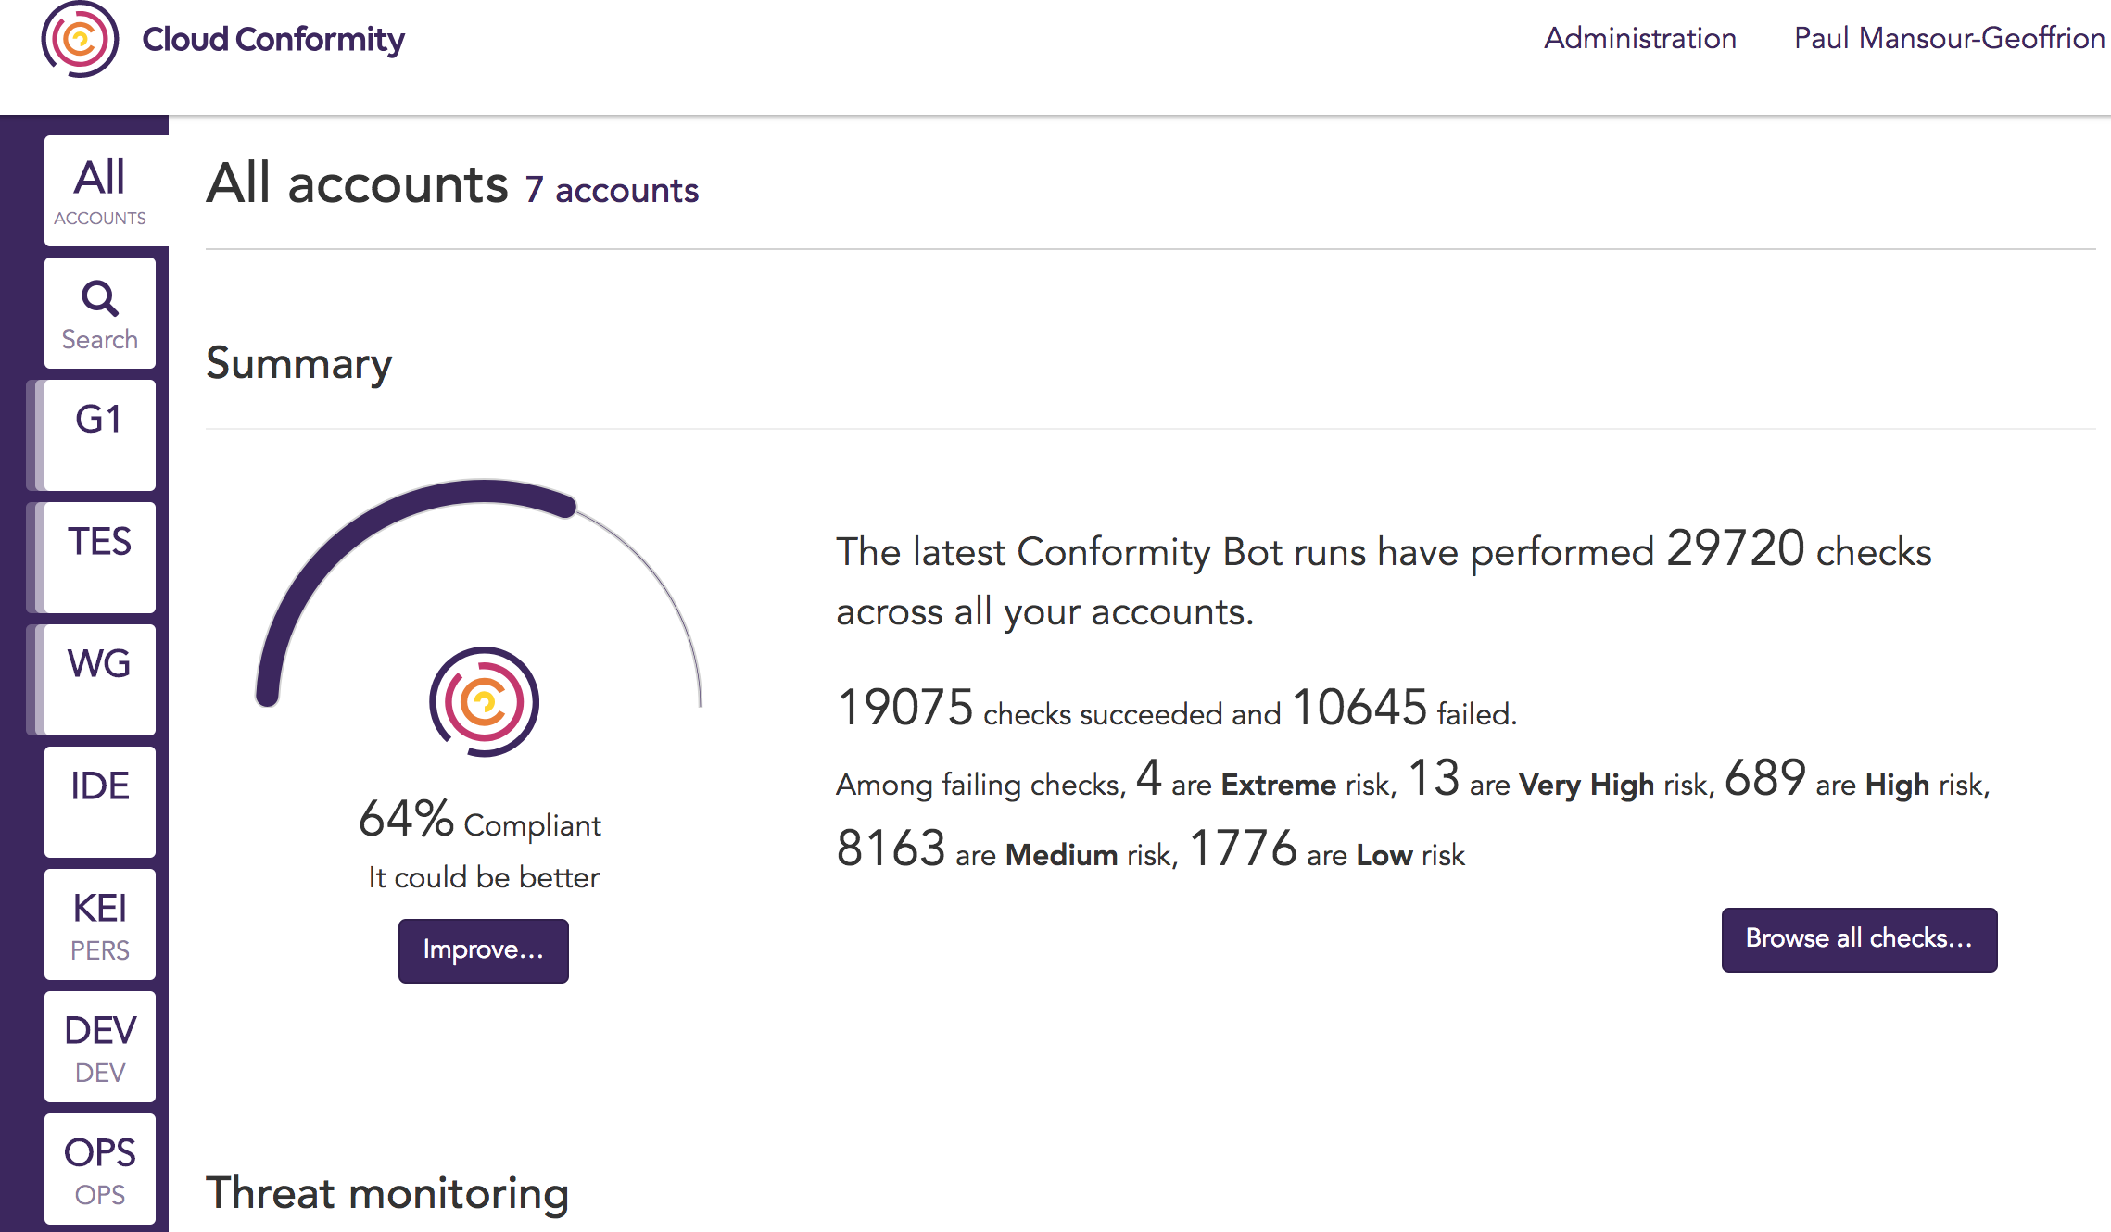This screenshot has height=1232, width=2111.
Task: Click the Cloud Conformity title text
Action: point(273,39)
